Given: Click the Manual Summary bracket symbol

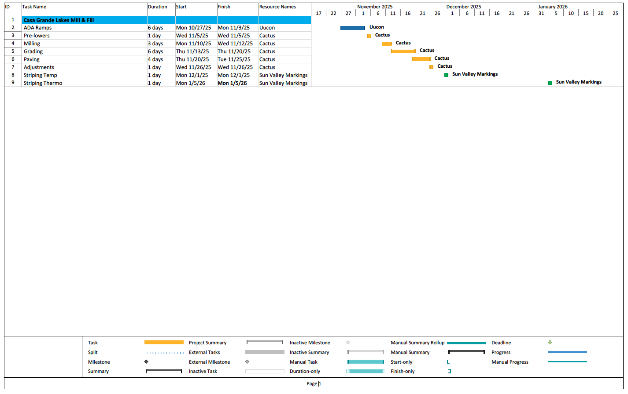Looking at the screenshot, I should [x=466, y=352].
